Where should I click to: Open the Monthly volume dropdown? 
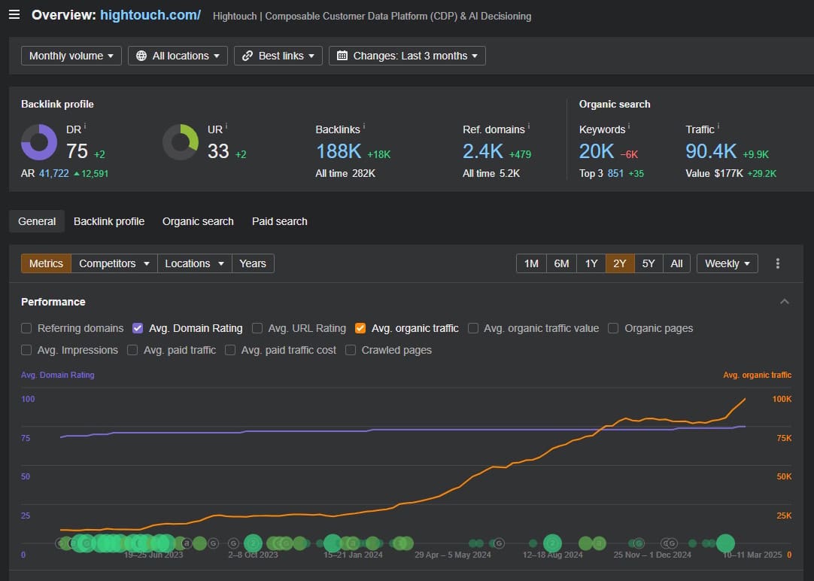[71, 56]
